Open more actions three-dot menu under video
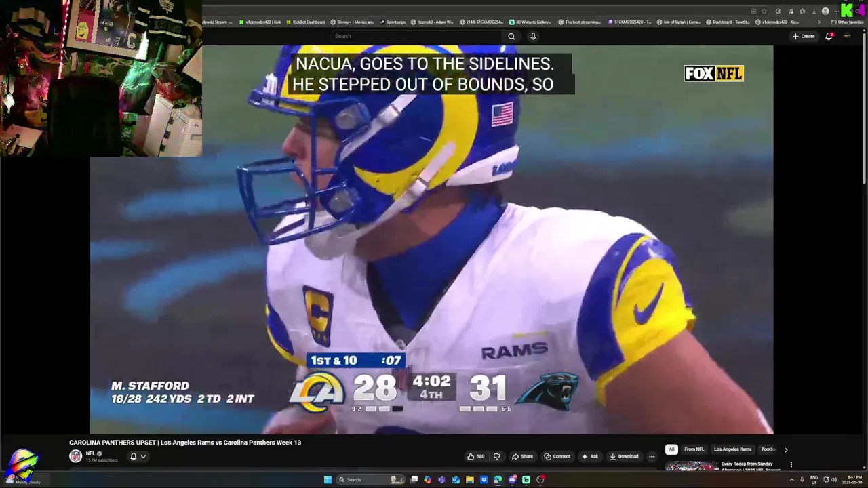Viewport: 868px width, 488px height. coord(652,456)
